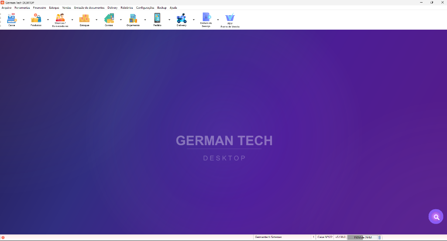Click Germantech Sistemas in the status bar
Screen dimensions: 447x241
(268, 237)
